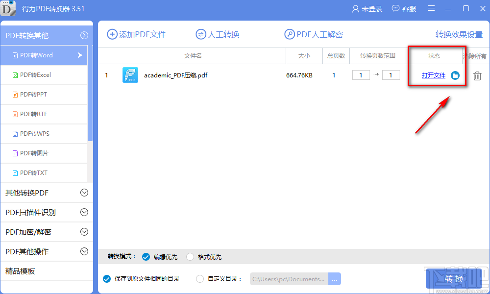The height and width of the screenshot is (294, 490).
Task: Open 客服 customer service chat icon
Action: tap(395, 8)
